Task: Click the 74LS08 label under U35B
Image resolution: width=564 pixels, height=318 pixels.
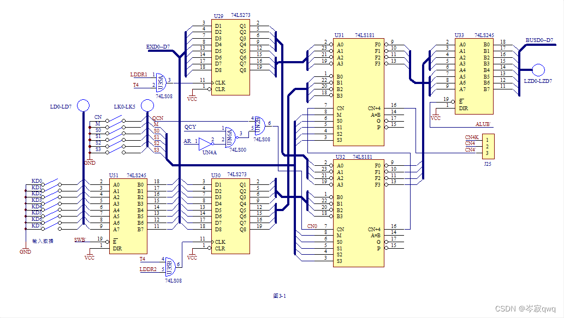Action: pyautogui.click(x=174, y=280)
